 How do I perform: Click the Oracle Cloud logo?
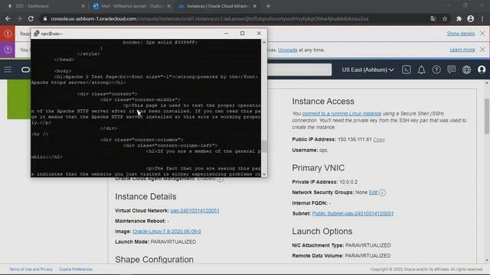(25, 70)
